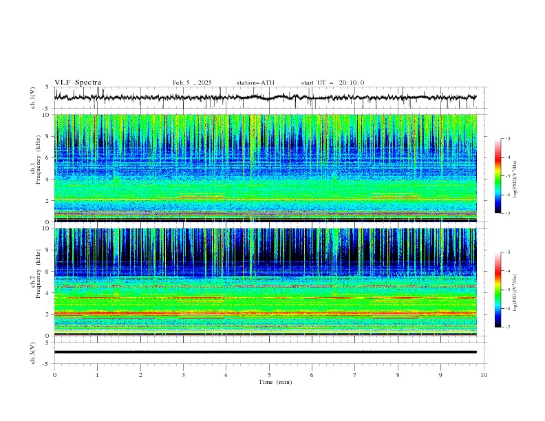Click time axis tick label "3"
Viewport: 545px width, 421px height.
[183, 375]
